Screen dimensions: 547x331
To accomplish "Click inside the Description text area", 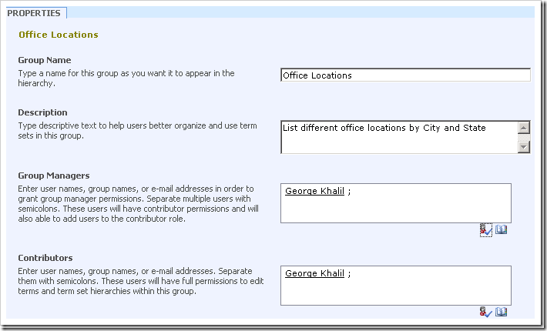I will (x=399, y=137).
